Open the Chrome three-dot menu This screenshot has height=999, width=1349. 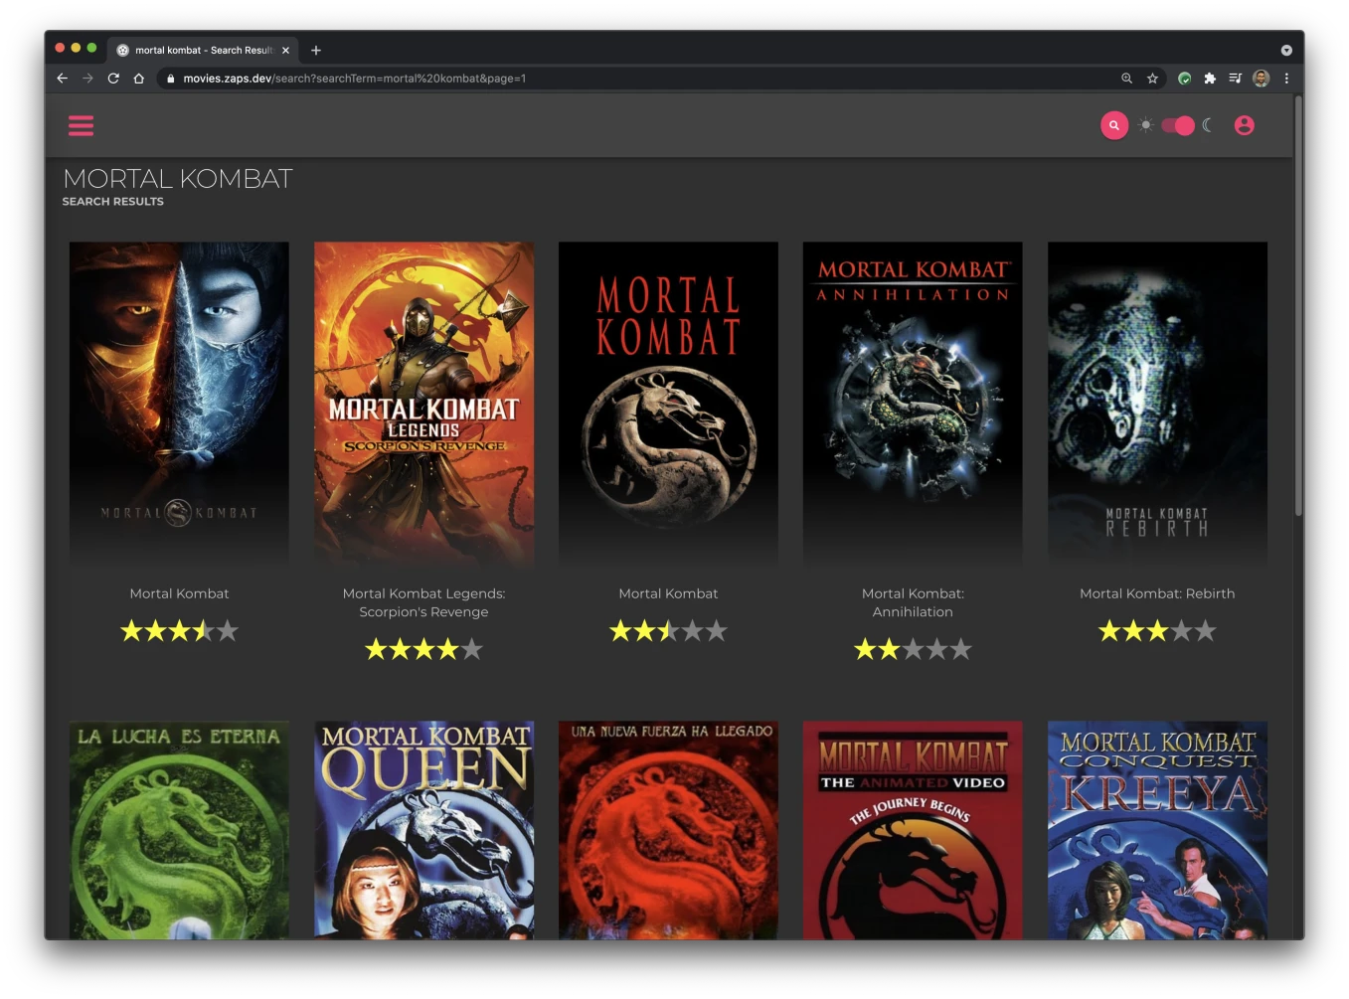1286,78
